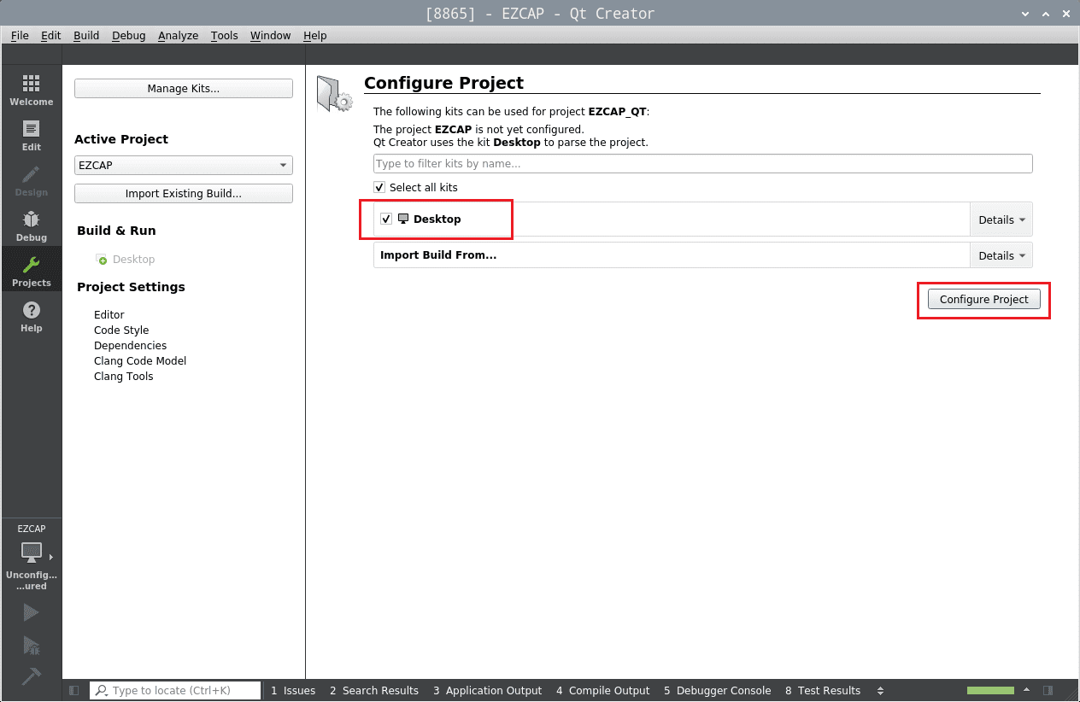The height and width of the screenshot is (702, 1080).
Task: Open the Help menu in menu bar
Action: point(315,35)
